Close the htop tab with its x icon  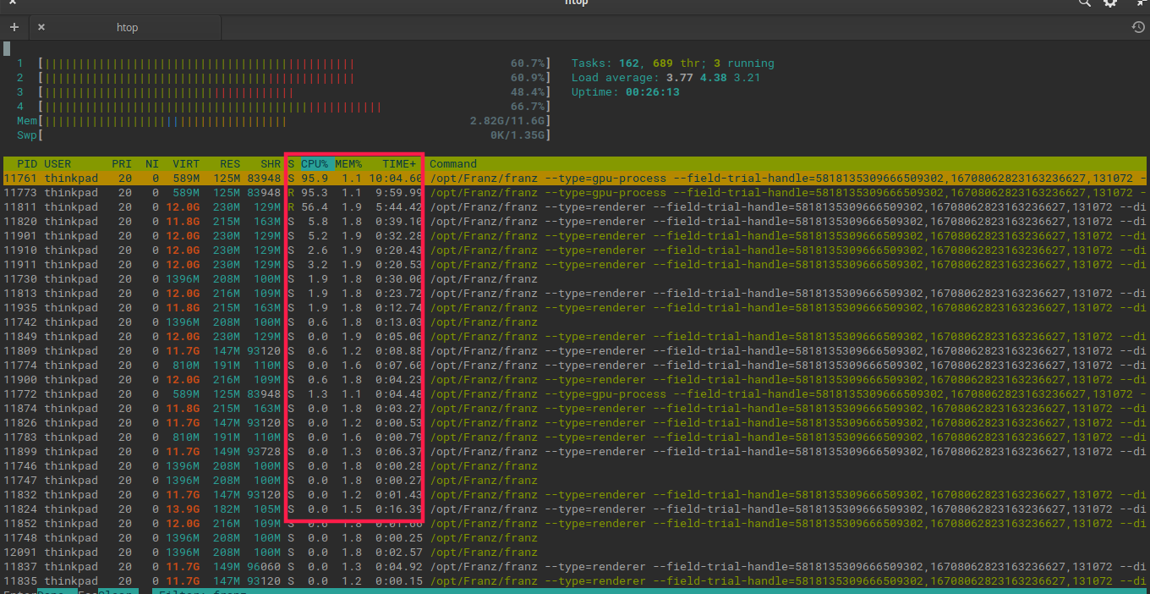pos(41,27)
